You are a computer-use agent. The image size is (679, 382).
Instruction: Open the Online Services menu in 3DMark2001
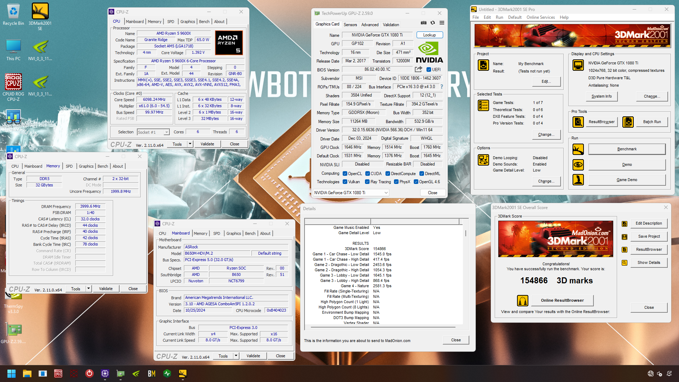coord(540,17)
